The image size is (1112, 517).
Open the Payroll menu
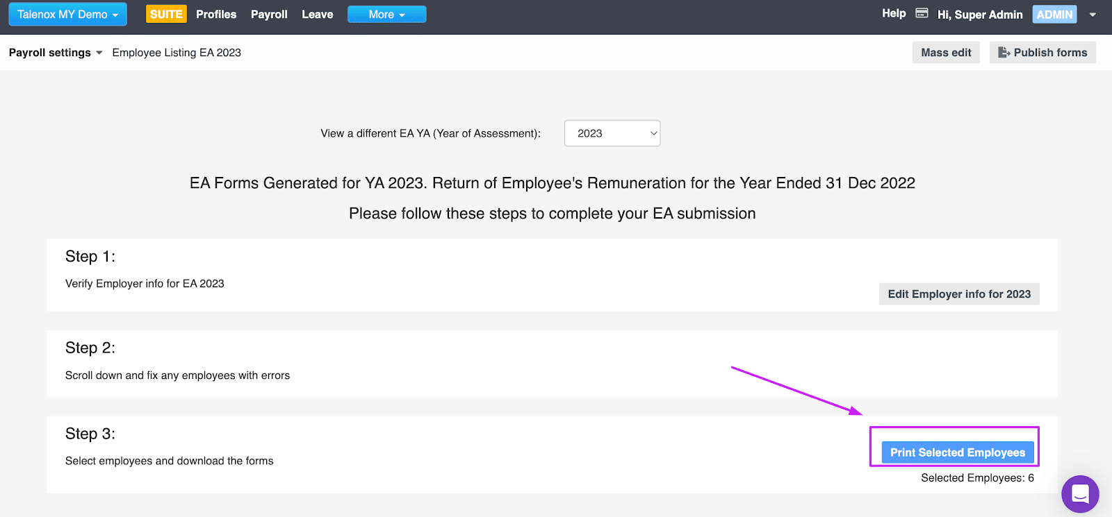click(269, 14)
